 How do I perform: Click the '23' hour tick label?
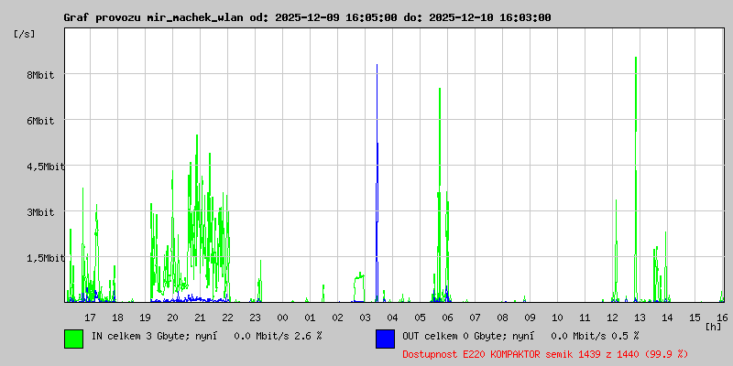pos(256,318)
